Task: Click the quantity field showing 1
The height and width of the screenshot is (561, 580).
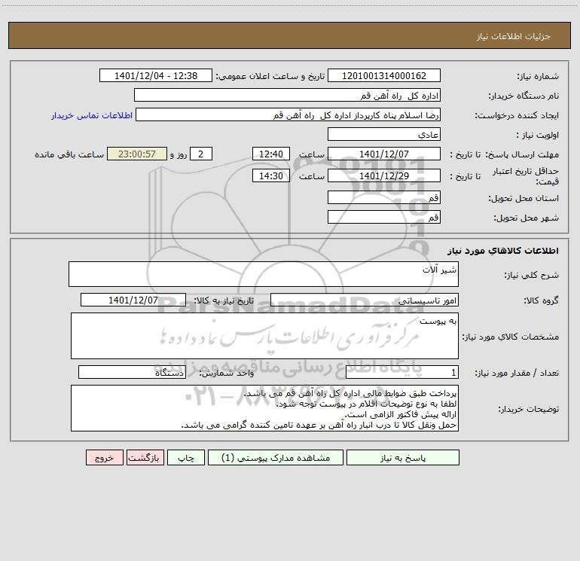Action: (402, 373)
